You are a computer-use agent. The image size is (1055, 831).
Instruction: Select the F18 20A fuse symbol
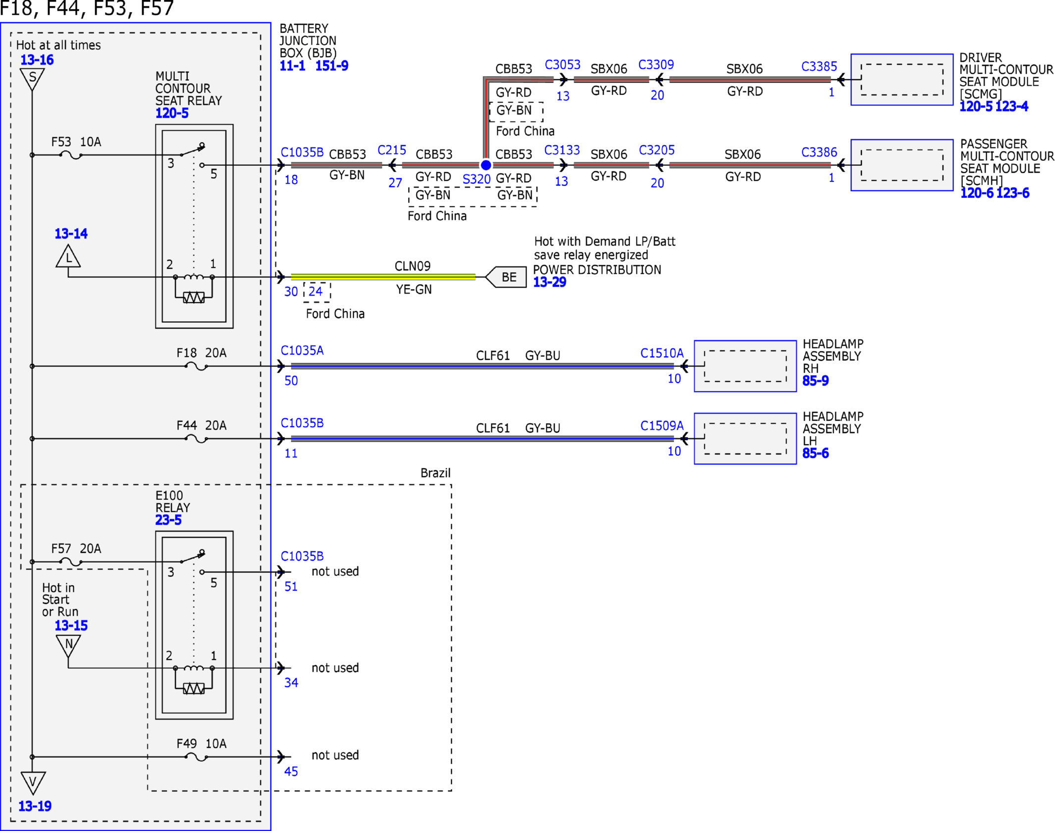point(196,366)
